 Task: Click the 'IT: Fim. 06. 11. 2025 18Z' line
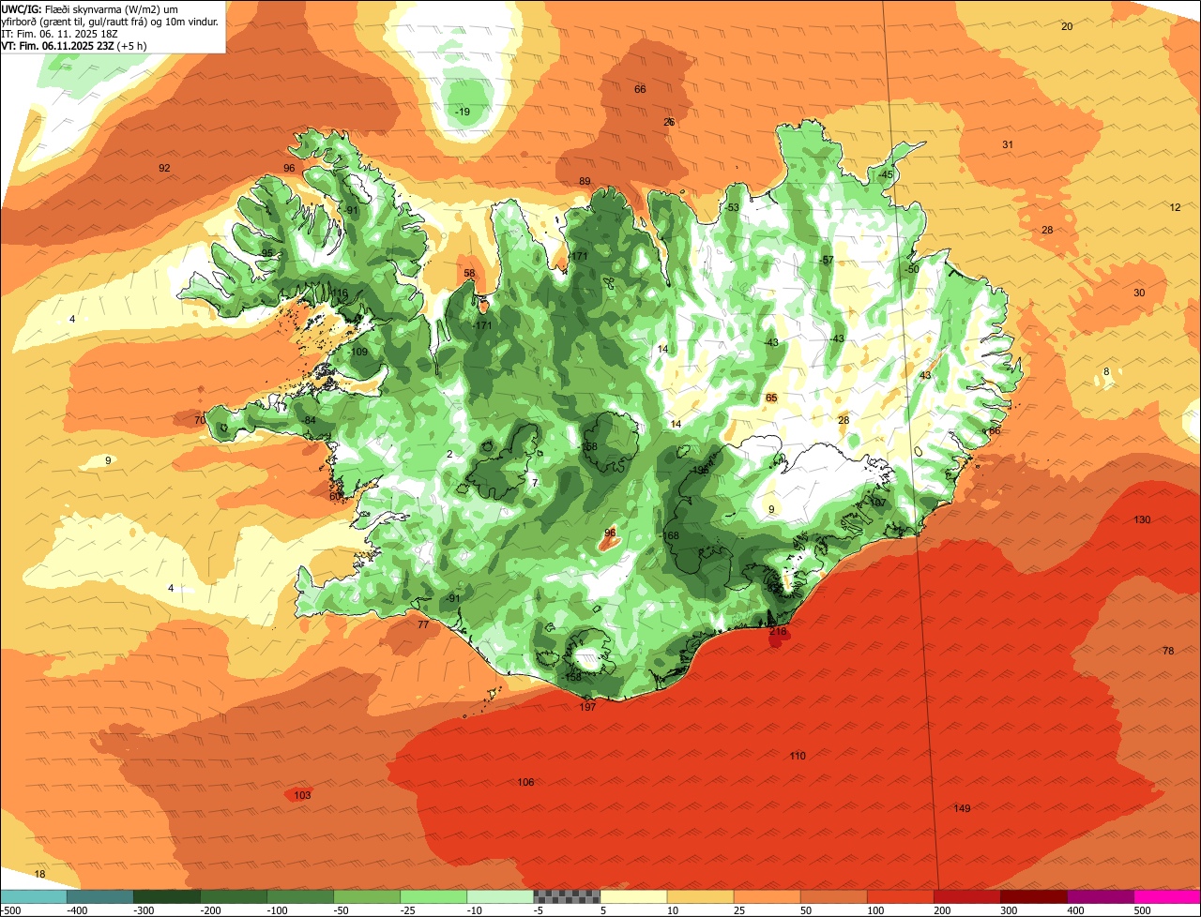(61, 34)
